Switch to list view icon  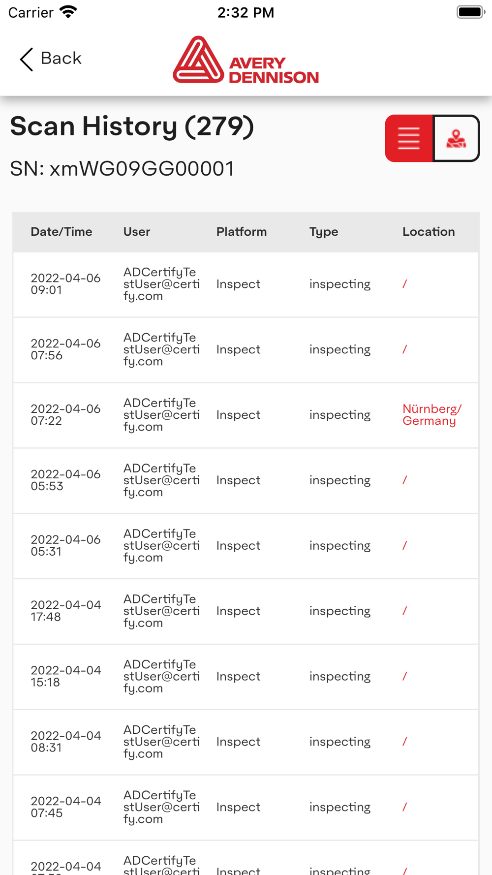tap(409, 138)
